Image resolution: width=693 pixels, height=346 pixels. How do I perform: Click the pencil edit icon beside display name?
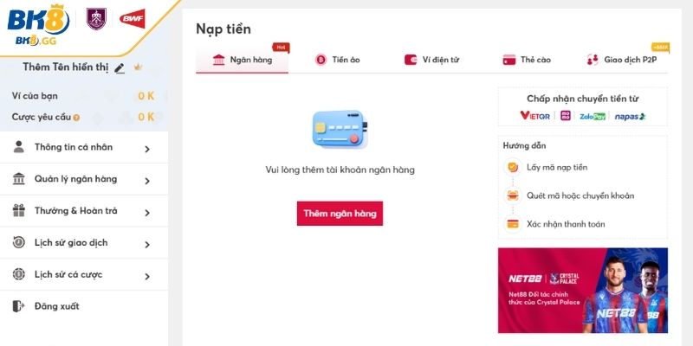120,68
